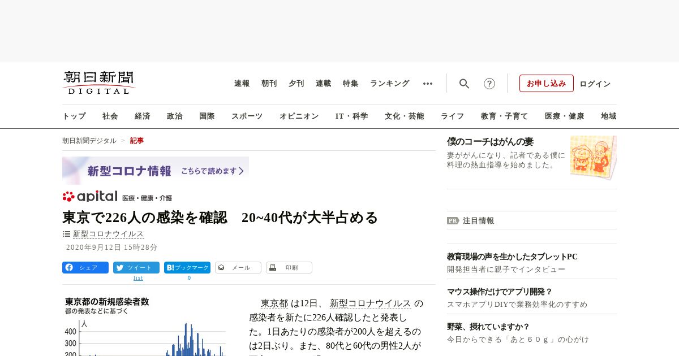
Task: Open 速報 in header menu
Action: point(242,84)
